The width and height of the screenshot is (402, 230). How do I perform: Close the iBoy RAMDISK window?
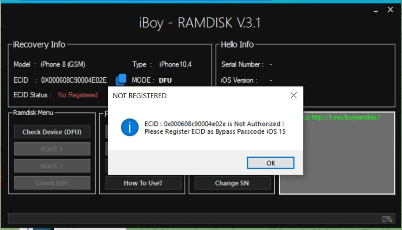(x=390, y=10)
